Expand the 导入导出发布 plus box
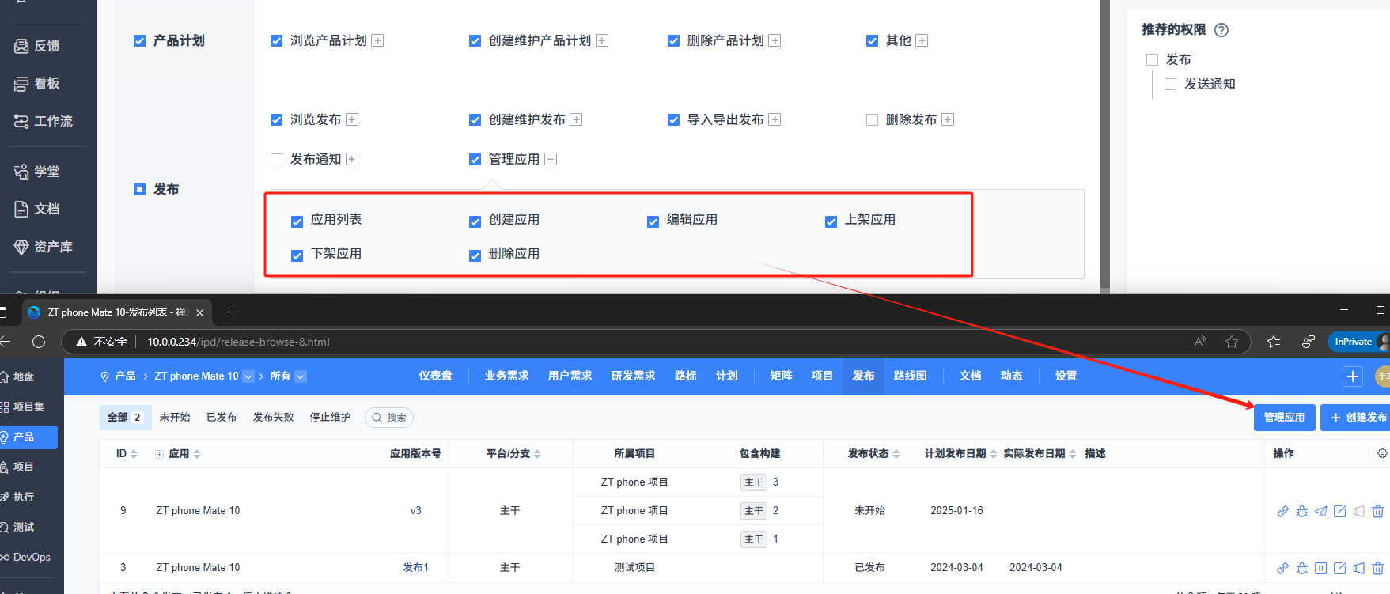Screen dimensions: 1390x594 [775, 119]
